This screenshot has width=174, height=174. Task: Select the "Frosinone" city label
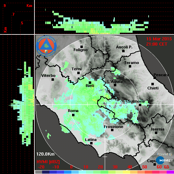click(x=113, y=127)
